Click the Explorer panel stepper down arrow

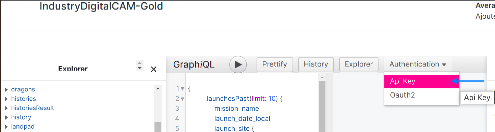pos(139,68)
